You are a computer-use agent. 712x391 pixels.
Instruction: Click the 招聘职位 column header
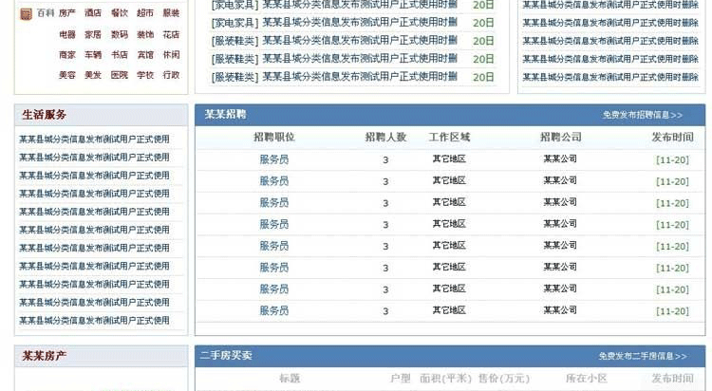pos(274,138)
